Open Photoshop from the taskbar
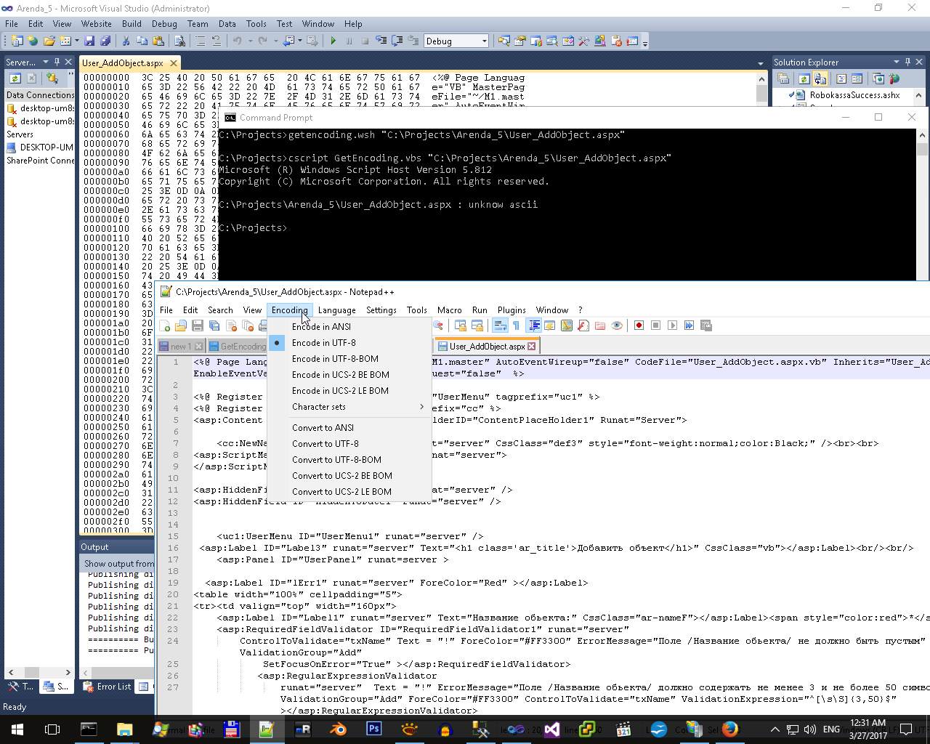Viewport: 930px width, 744px height. pyautogui.click(x=374, y=729)
